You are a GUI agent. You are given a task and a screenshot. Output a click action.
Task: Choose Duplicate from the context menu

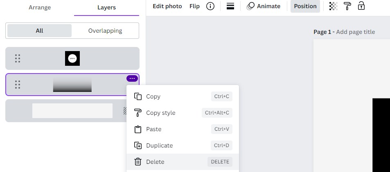(183, 145)
